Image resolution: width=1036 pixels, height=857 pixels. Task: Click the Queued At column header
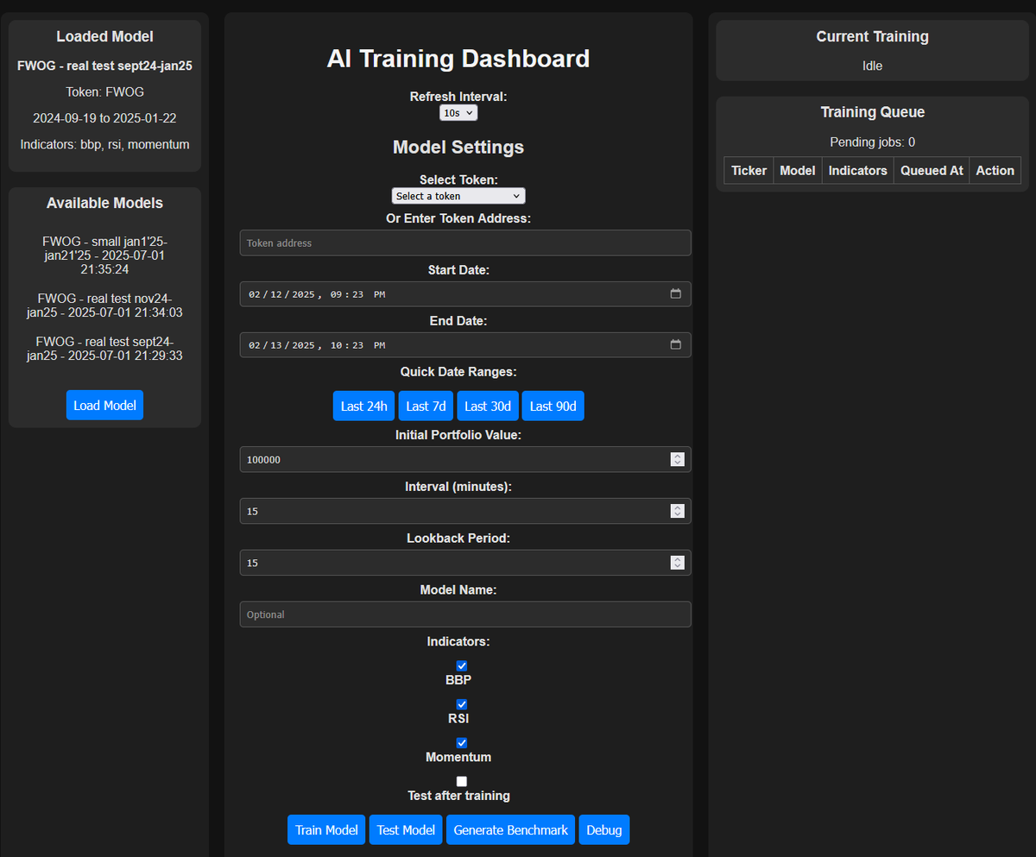[x=932, y=171]
